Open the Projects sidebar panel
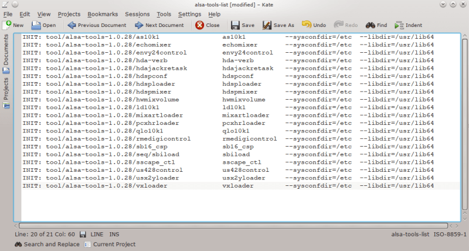Viewport: 469px width, 251px height. point(6,93)
